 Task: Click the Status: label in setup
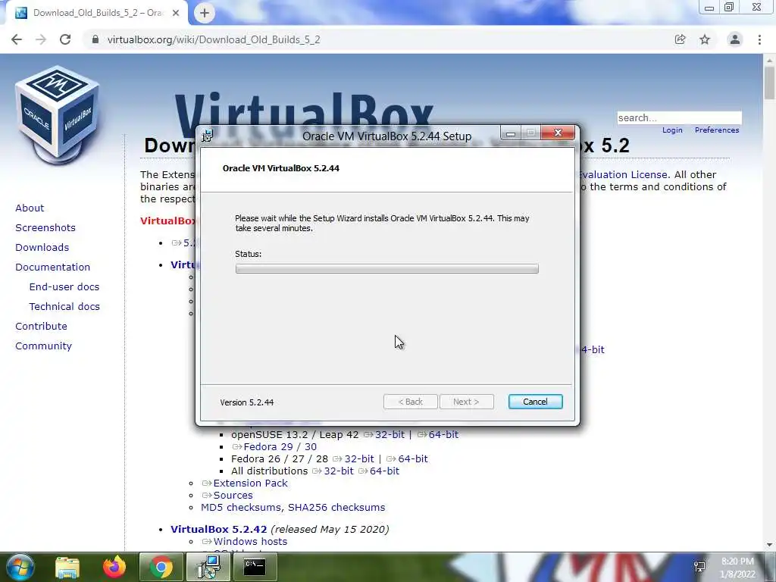248,254
